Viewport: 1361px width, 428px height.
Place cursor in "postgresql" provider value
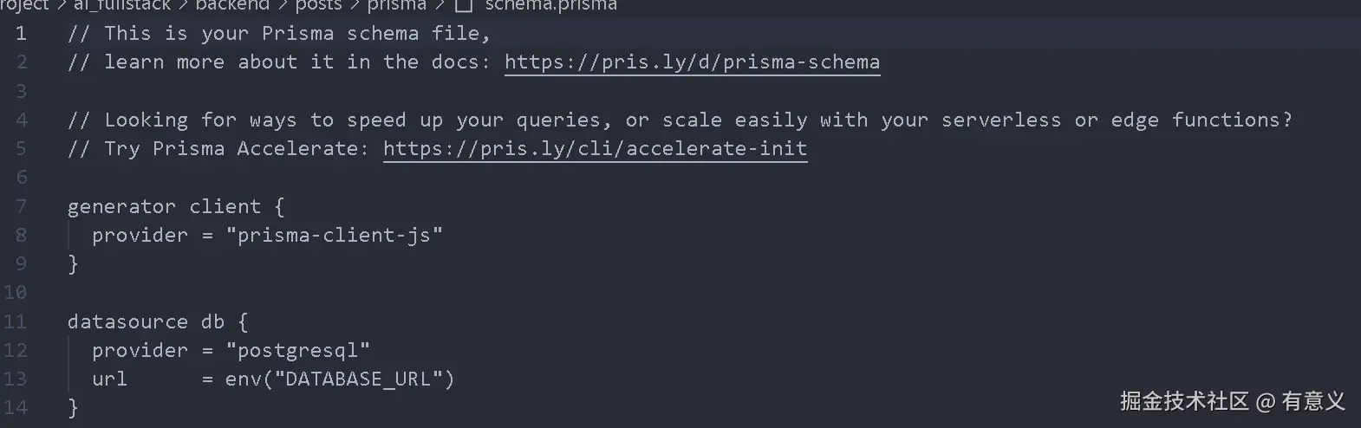tap(297, 351)
